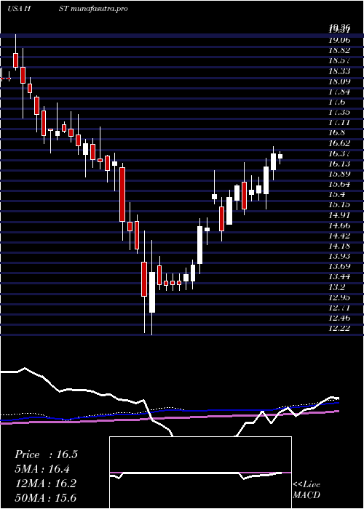364x509 pixels.
Task: Select the 17.84 price axis label
Action: point(339,92)
